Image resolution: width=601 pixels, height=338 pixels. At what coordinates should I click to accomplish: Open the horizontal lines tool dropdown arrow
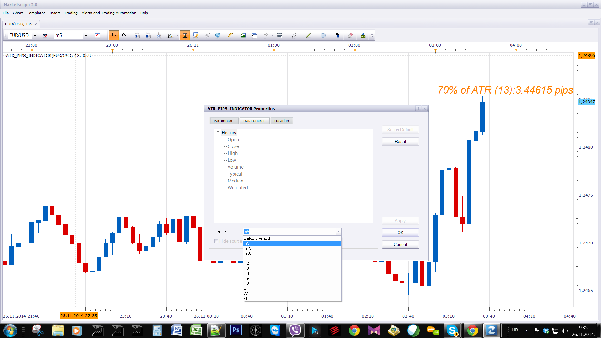tap(287, 35)
